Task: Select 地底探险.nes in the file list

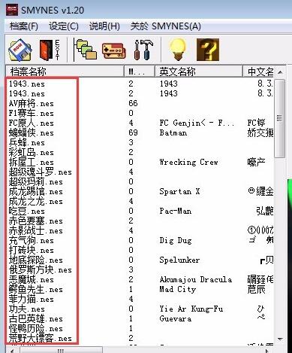Action: [x=36, y=260]
